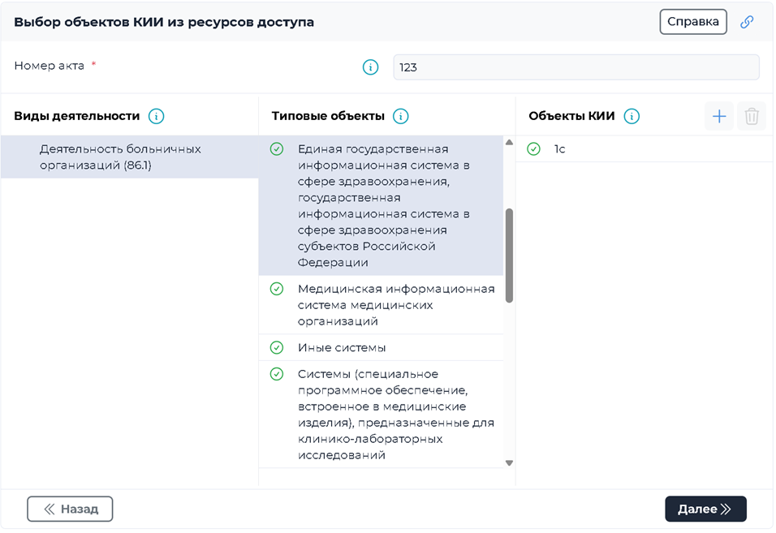Click info icon next to Типовые объекты
This screenshot has height=533, width=776.
(400, 116)
